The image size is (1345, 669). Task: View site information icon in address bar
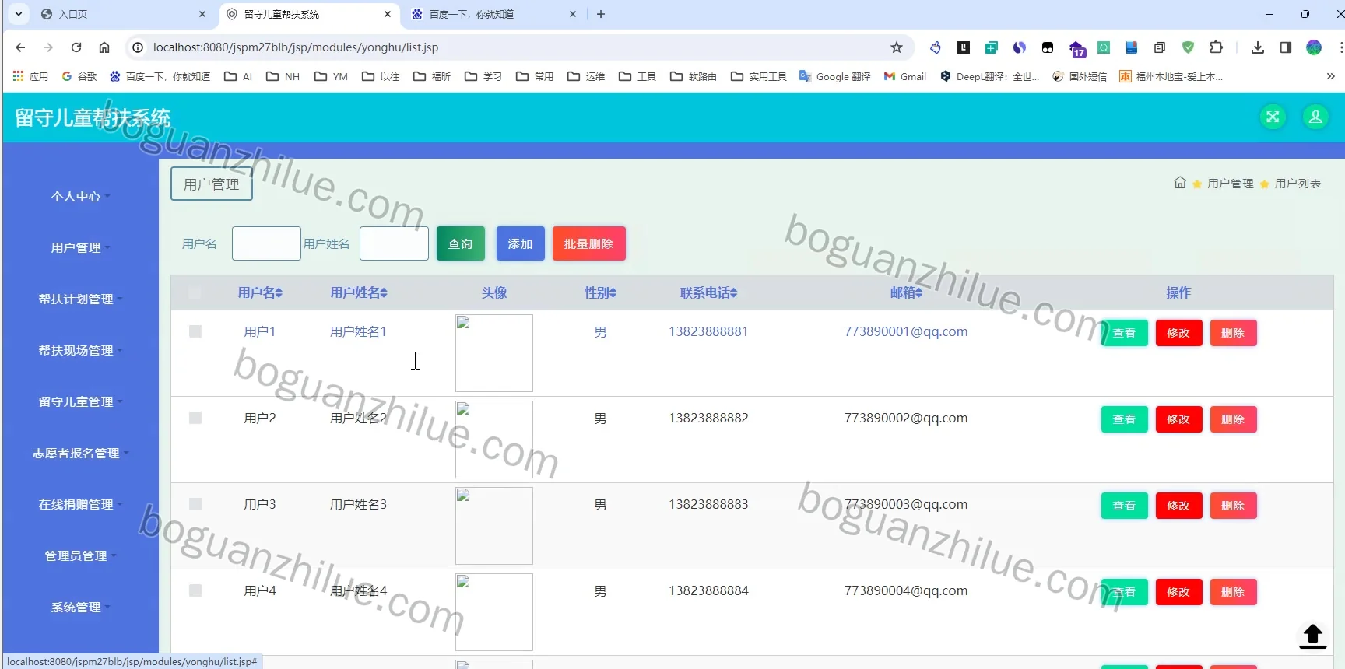[138, 47]
